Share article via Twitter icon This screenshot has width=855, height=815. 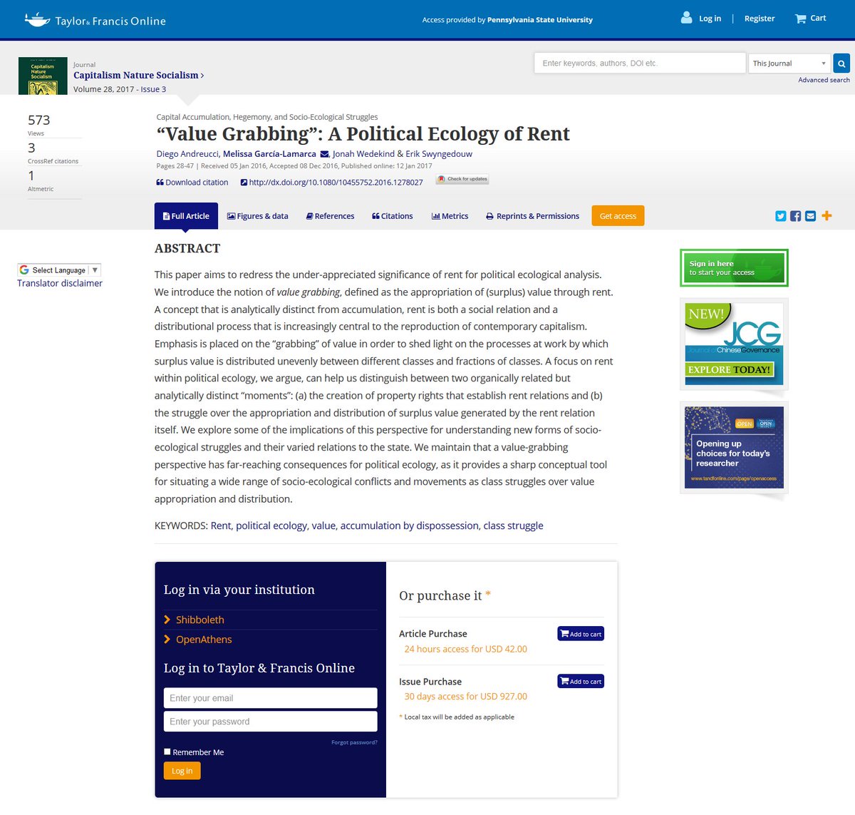(781, 216)
